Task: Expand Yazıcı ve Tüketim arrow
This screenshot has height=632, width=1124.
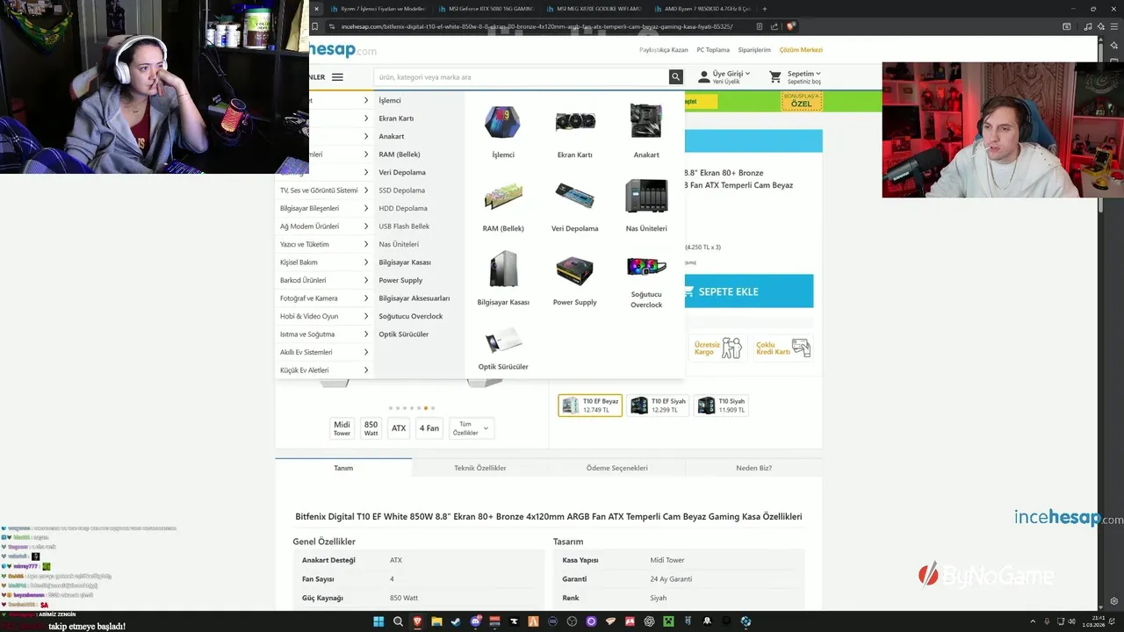Action: pos(366,244)
